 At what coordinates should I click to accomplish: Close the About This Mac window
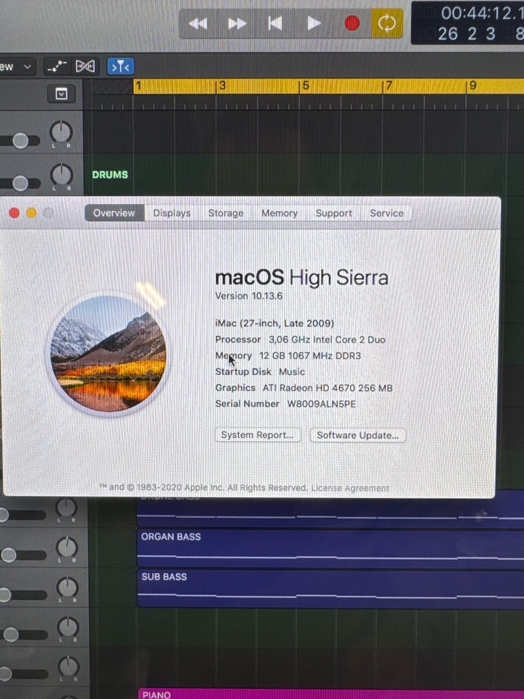pos(14,213)
